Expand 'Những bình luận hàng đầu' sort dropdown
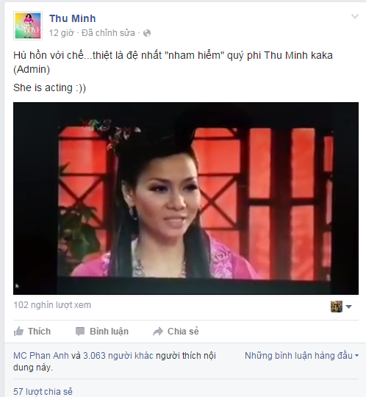 (x=302, y=356)
